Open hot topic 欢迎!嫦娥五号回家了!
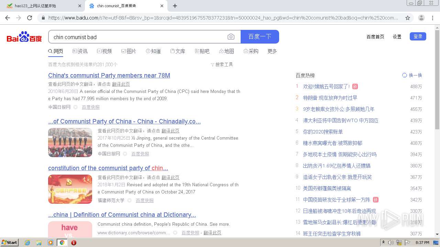Screen dimensions: 440x247 (326, 86)
